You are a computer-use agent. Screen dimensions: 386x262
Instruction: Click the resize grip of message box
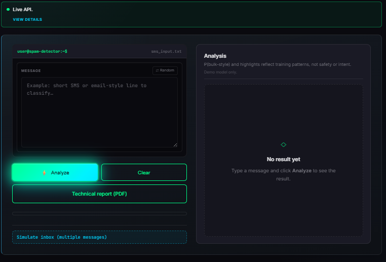175,145
